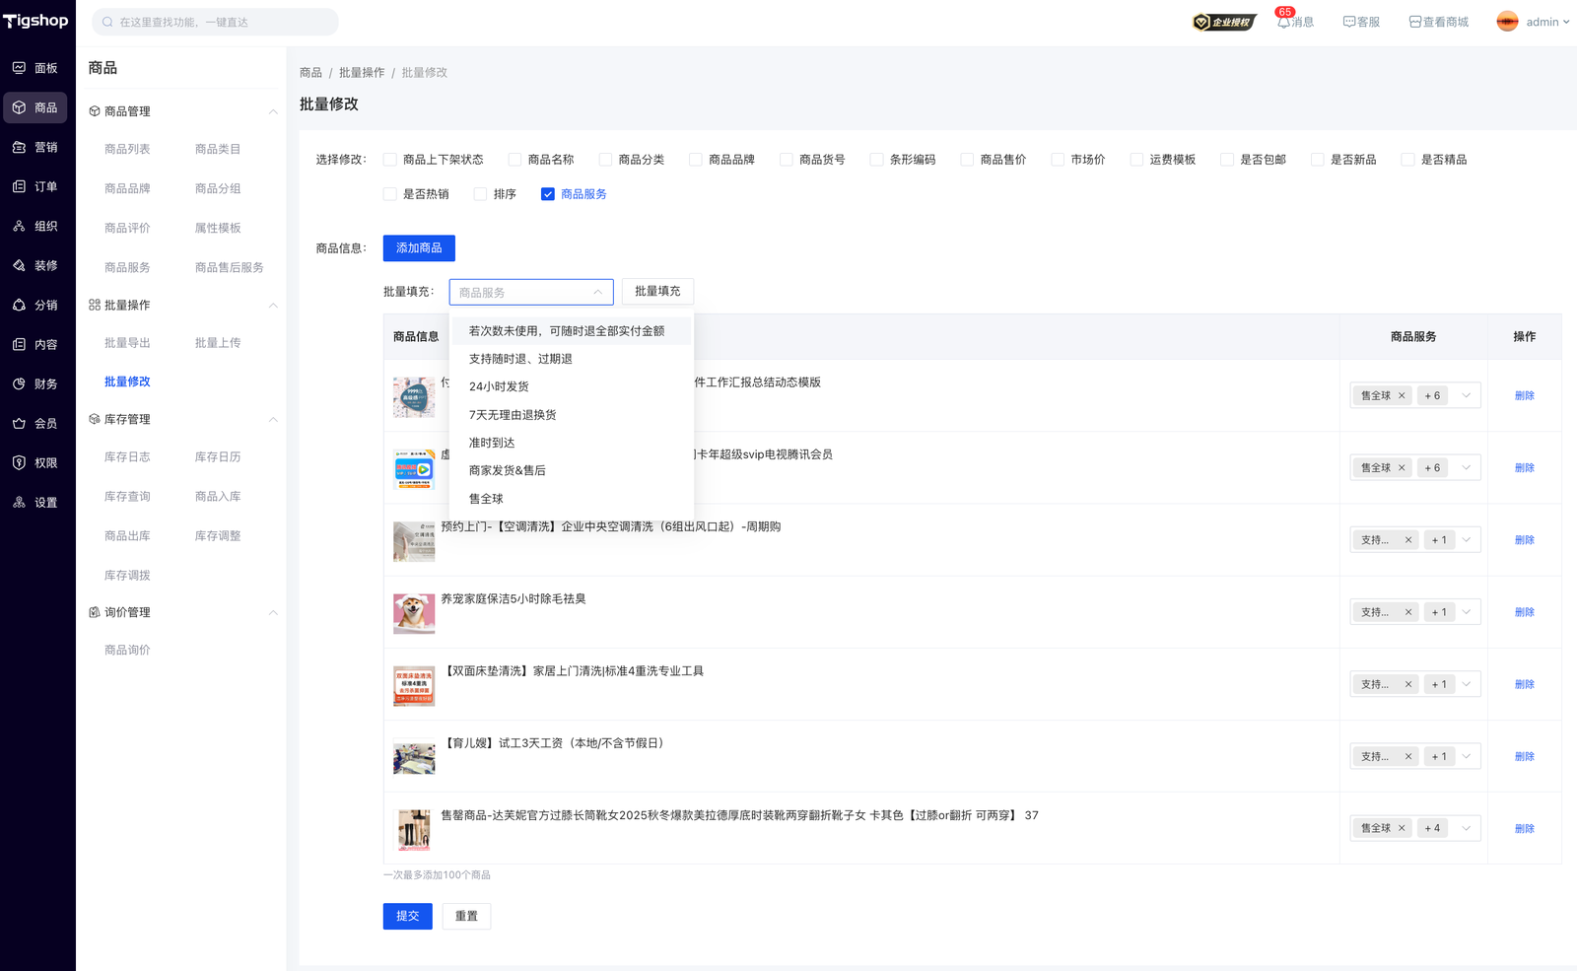Viewport: 1577px width, 971px height.
Task: Click the 消息 notification bell icon
Action: pyautogui.click(x=1283, y=22)
